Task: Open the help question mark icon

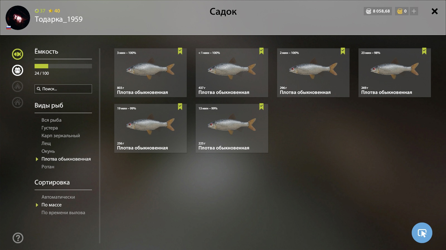Action: pos(18,238)
